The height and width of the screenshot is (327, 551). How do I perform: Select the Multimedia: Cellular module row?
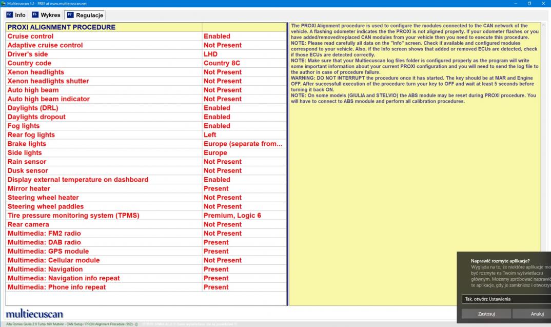coord(146,260)
